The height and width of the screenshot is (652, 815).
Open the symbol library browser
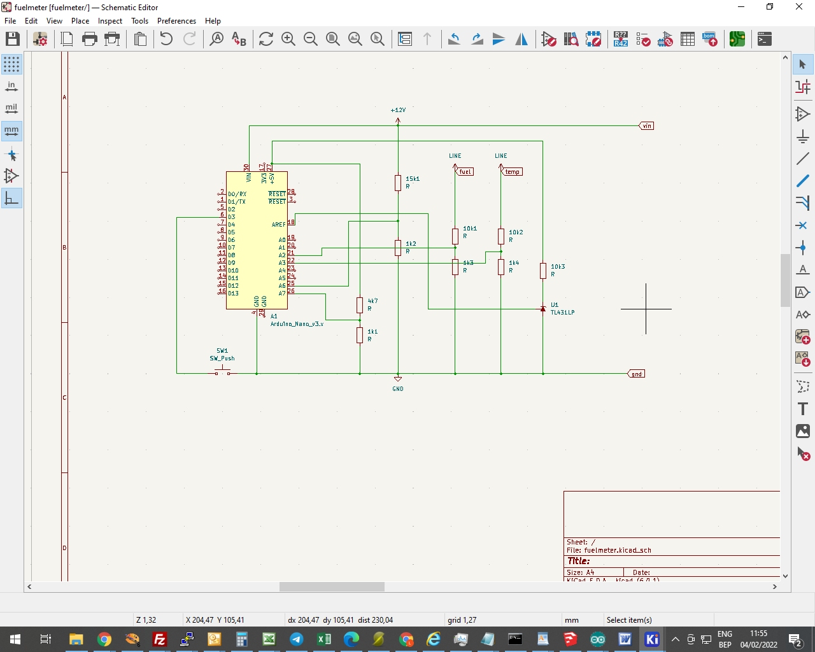pyautogui.click(x=571, y=39)
